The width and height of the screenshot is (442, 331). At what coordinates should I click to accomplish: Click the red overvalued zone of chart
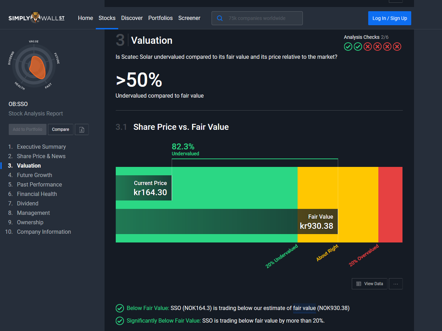coord(390,204)
